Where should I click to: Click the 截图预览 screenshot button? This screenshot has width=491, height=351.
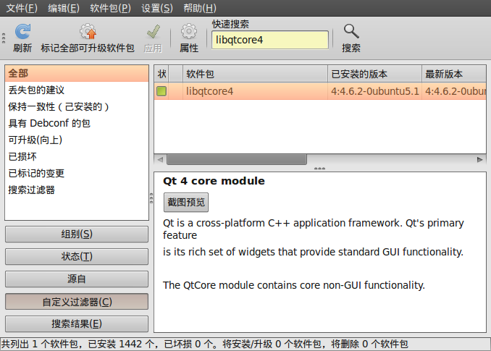point(186,203)
